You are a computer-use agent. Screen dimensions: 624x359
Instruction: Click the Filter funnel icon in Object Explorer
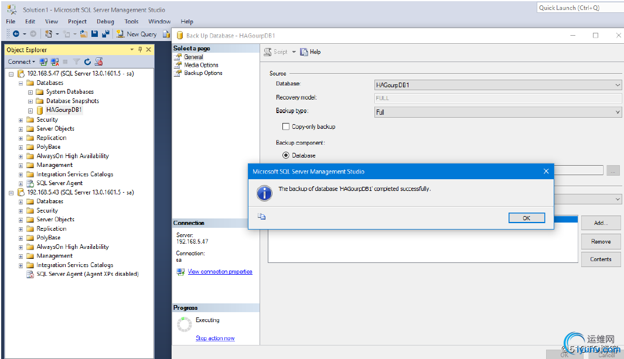click(x=76, y=61)
